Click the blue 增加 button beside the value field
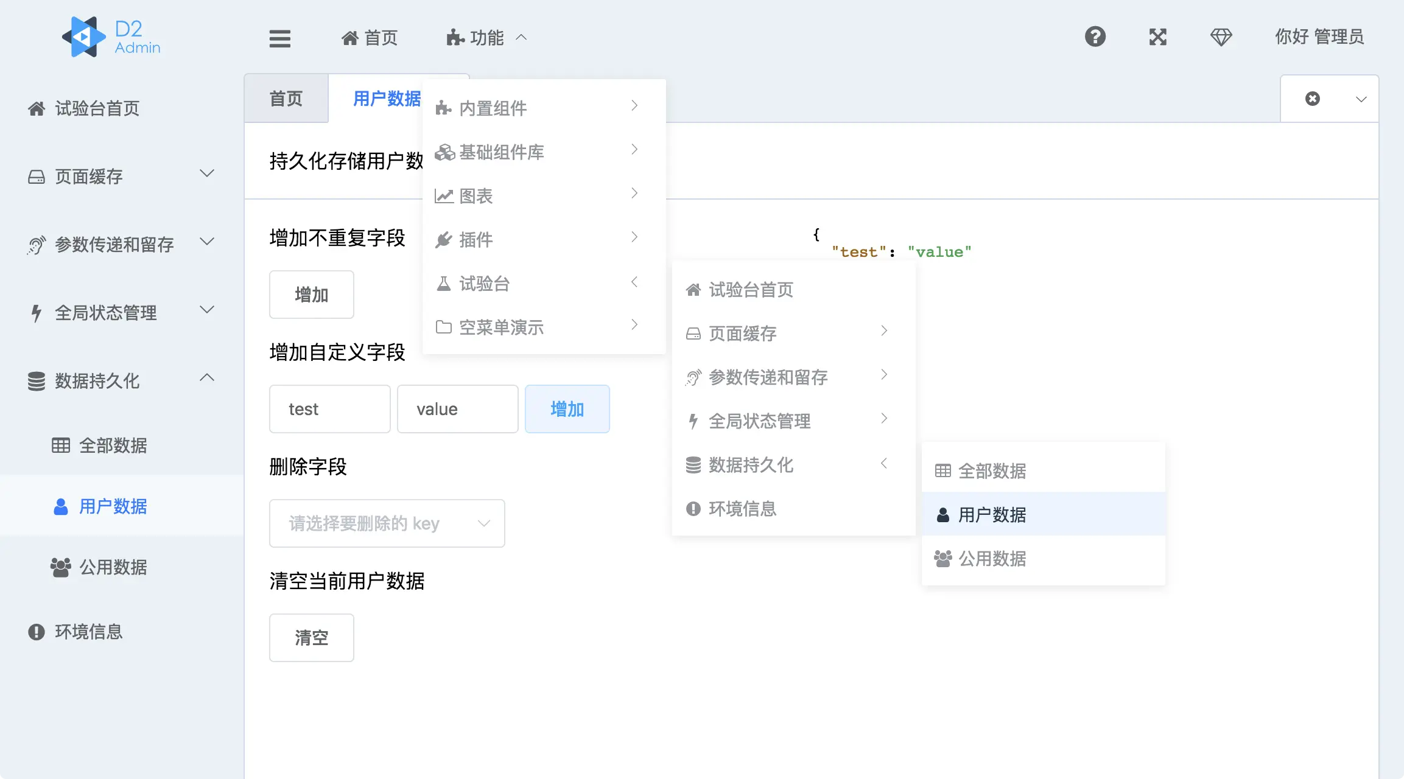 pos(567,409)
